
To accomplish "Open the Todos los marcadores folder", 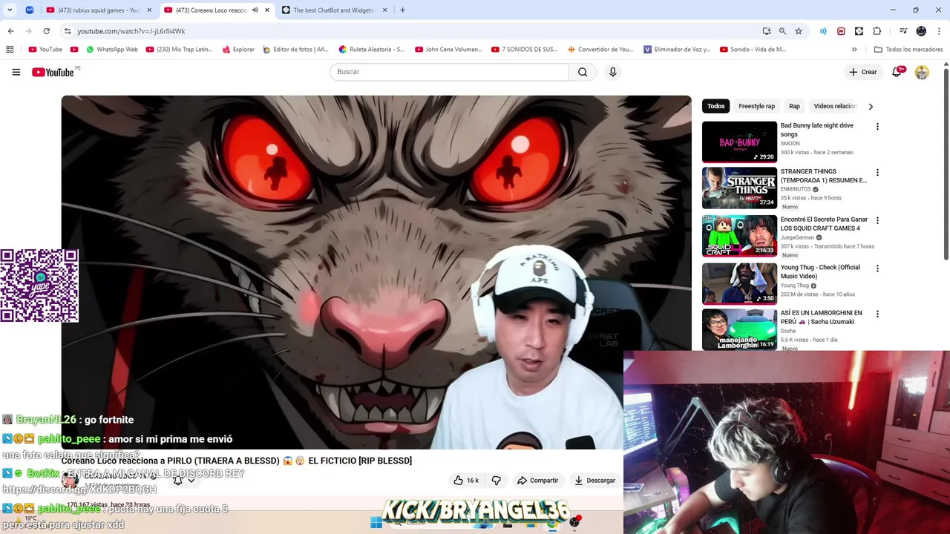I will click(908, 50).
